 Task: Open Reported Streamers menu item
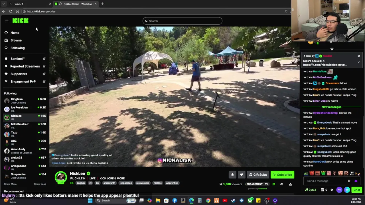tap(25, 66)
